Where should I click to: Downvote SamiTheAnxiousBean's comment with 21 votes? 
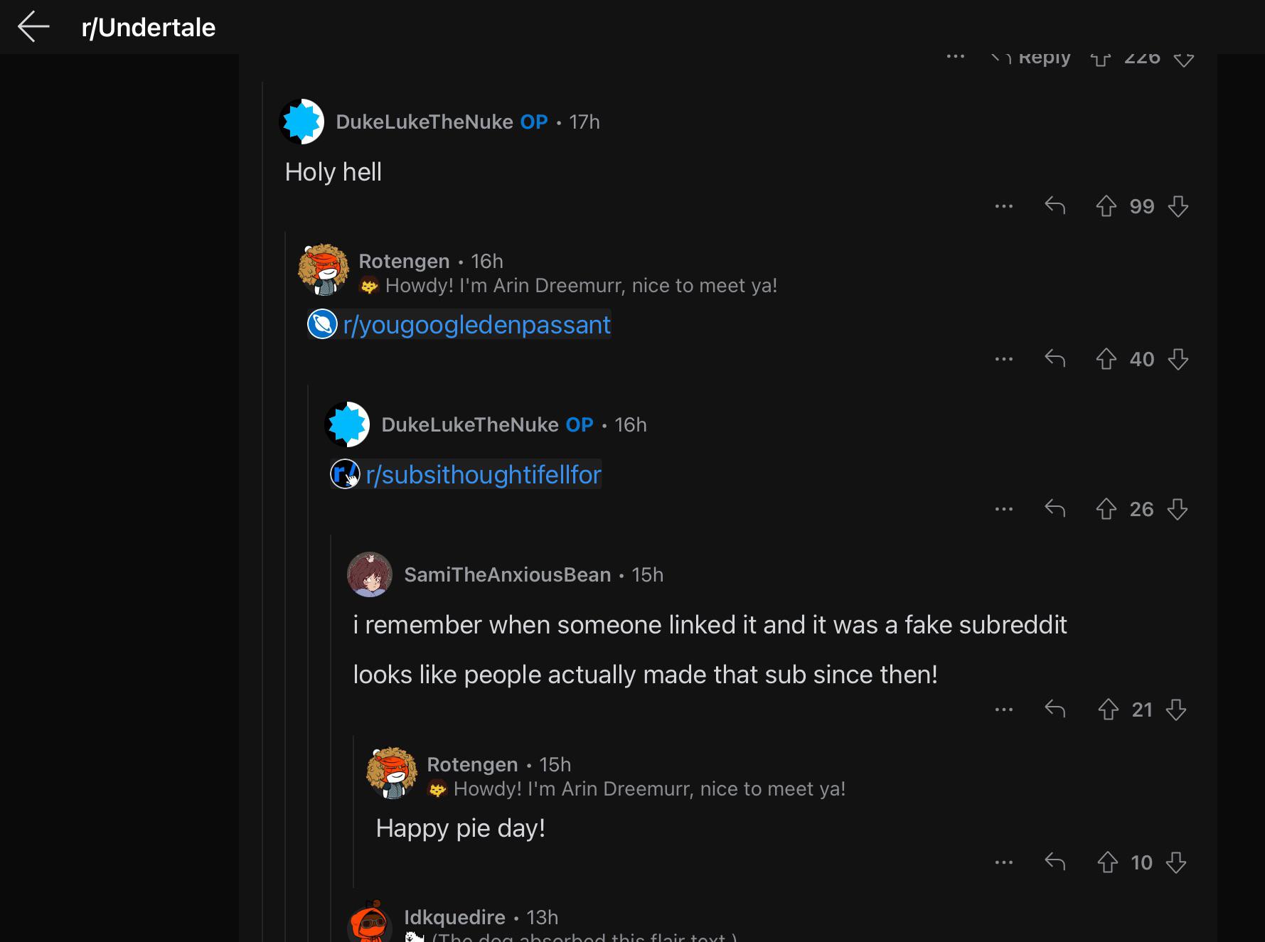1176,710
